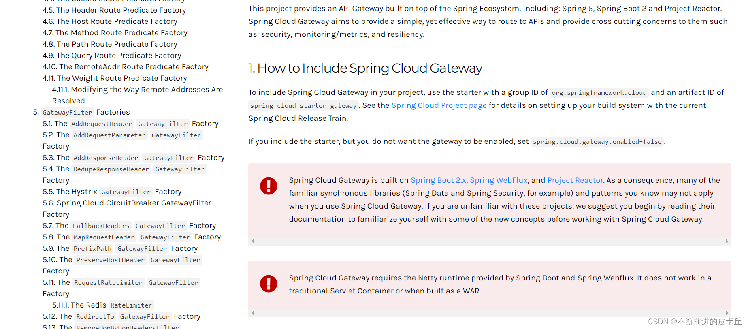Open section 4.8 The Path Route Predicate Factory
748x329 pixels.
pyautogui.click(x=110, y=44)
